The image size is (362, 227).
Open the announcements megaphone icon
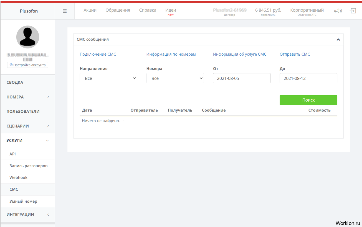coord(338,11)
